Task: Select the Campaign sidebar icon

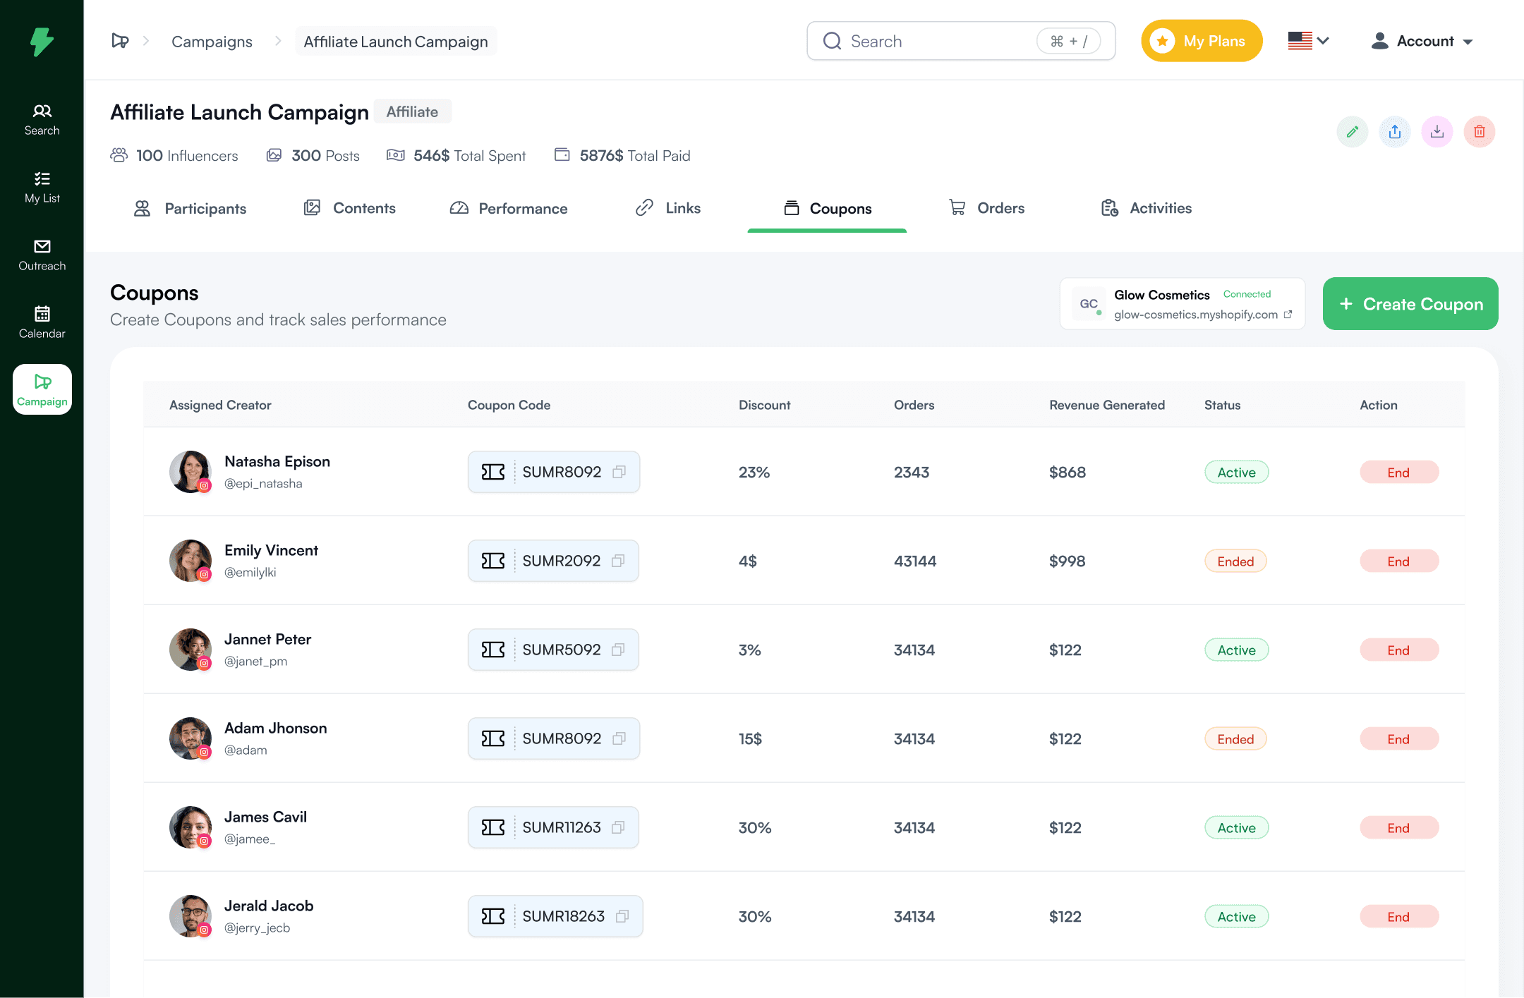Action: coord(42,389)
